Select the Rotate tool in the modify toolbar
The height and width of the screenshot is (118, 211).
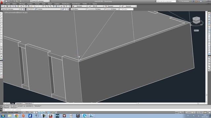click(x=209, y=28)
